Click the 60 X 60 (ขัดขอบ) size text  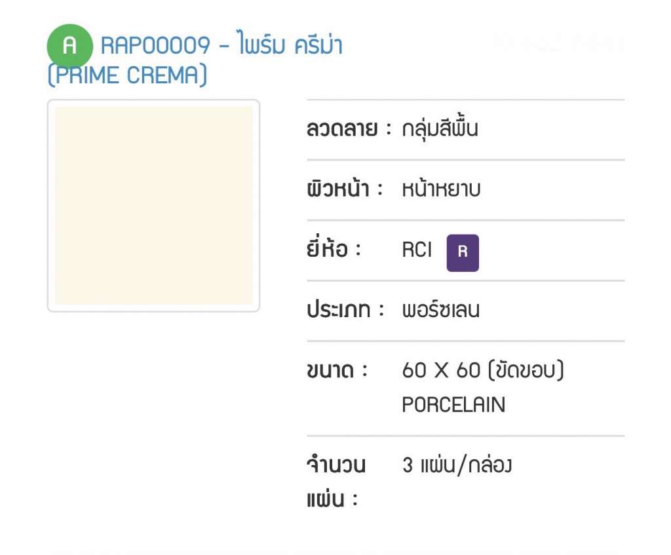click(x=483, y=370)
